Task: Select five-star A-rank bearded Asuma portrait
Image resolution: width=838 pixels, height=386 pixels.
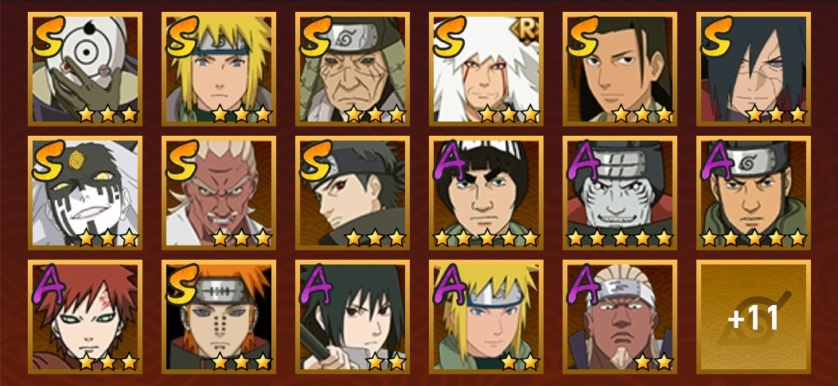Action: click(754, 192)
